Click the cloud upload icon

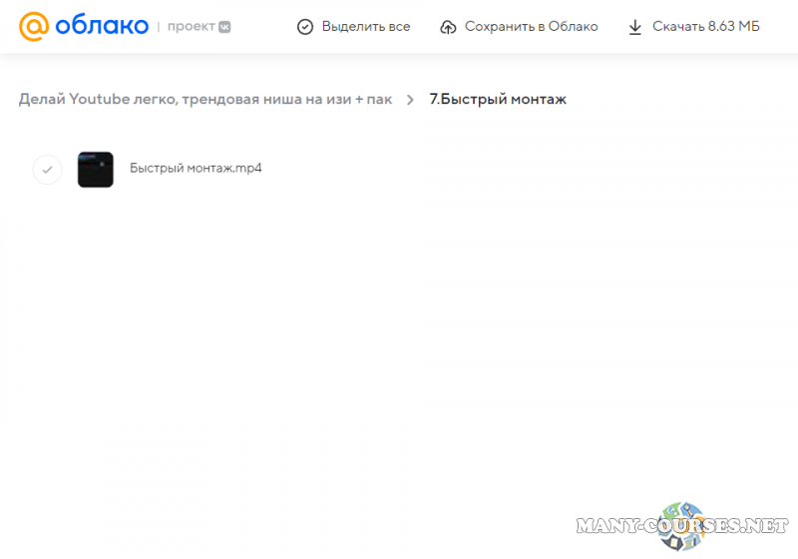pos(448,27)
